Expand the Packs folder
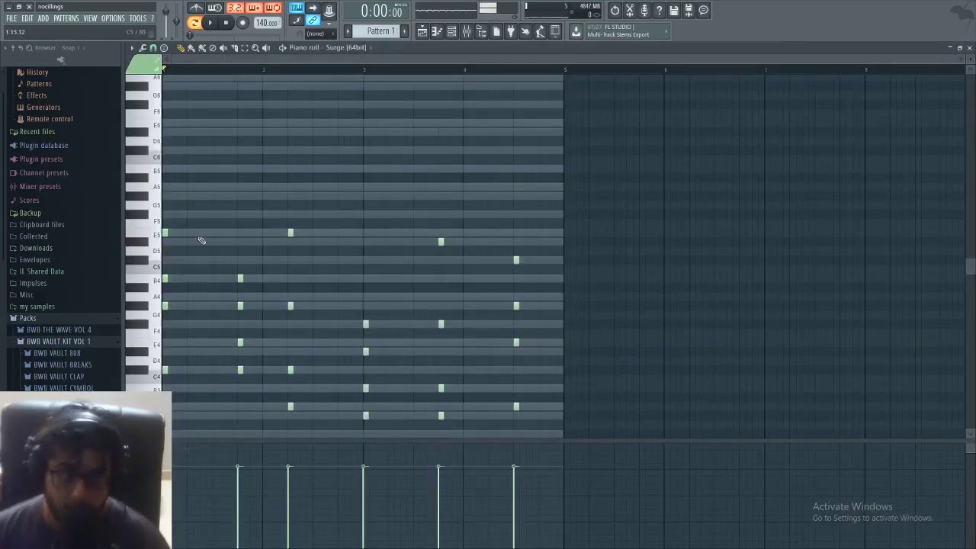This screenshot has height=549, width=976. [27, 318]
